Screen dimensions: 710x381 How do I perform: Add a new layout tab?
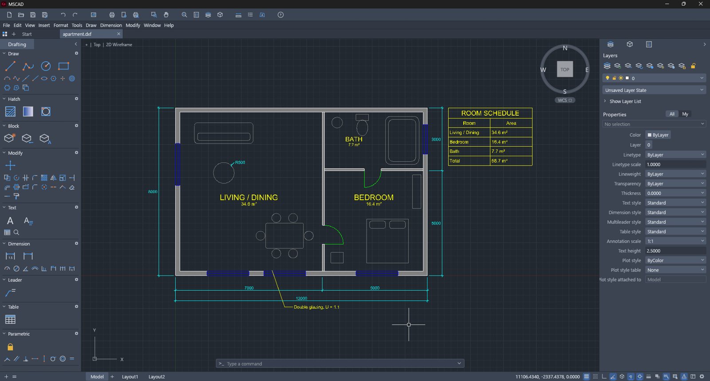coord(112,377)
